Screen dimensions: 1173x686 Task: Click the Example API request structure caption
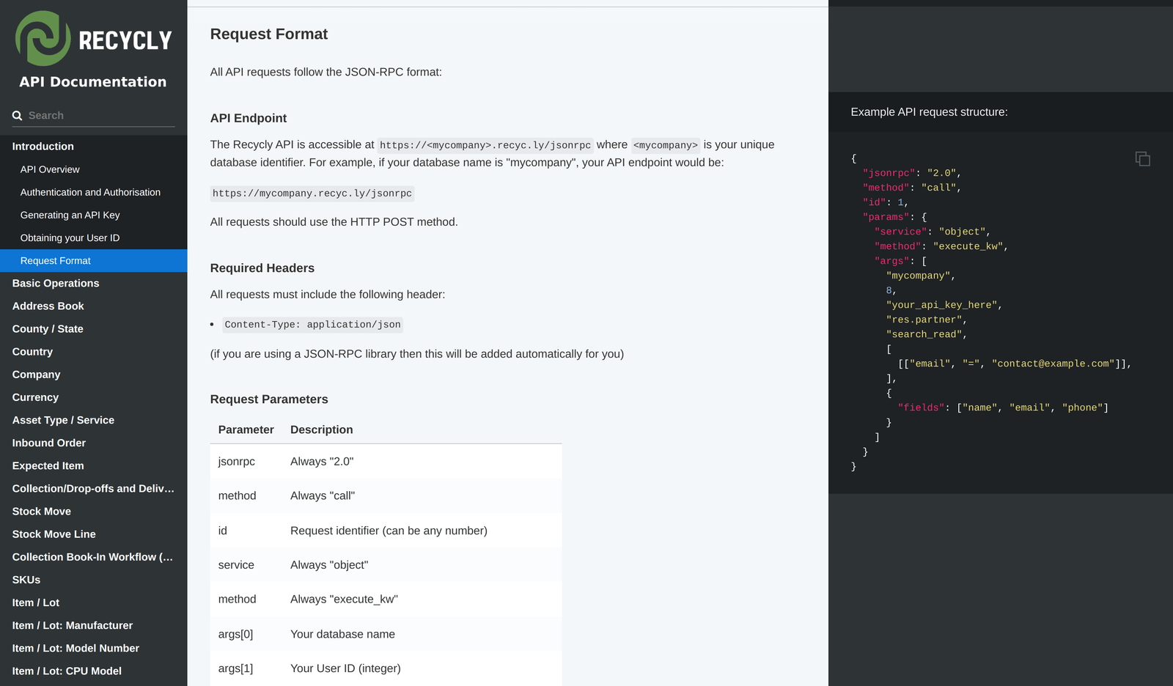point(929,112)
